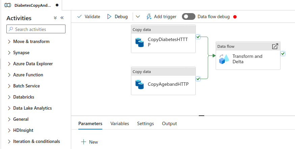Click the red data flow debug status dot
Image resolution: width=295 pixels, height=149 pixels.
(235, 17)
